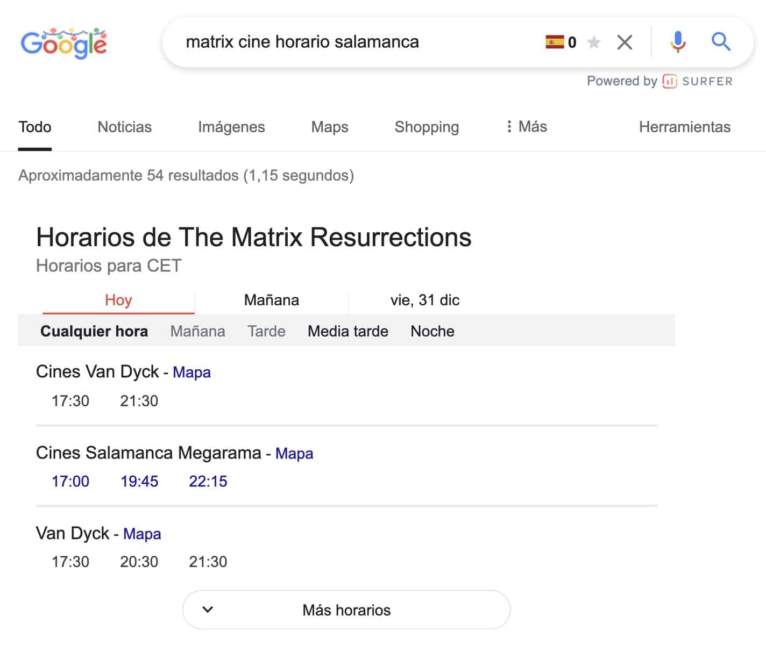The height and width of the screenshot is (645, 766).
Task: Open the Mapa link in the Van Dyck row
Action: point(142,534)
